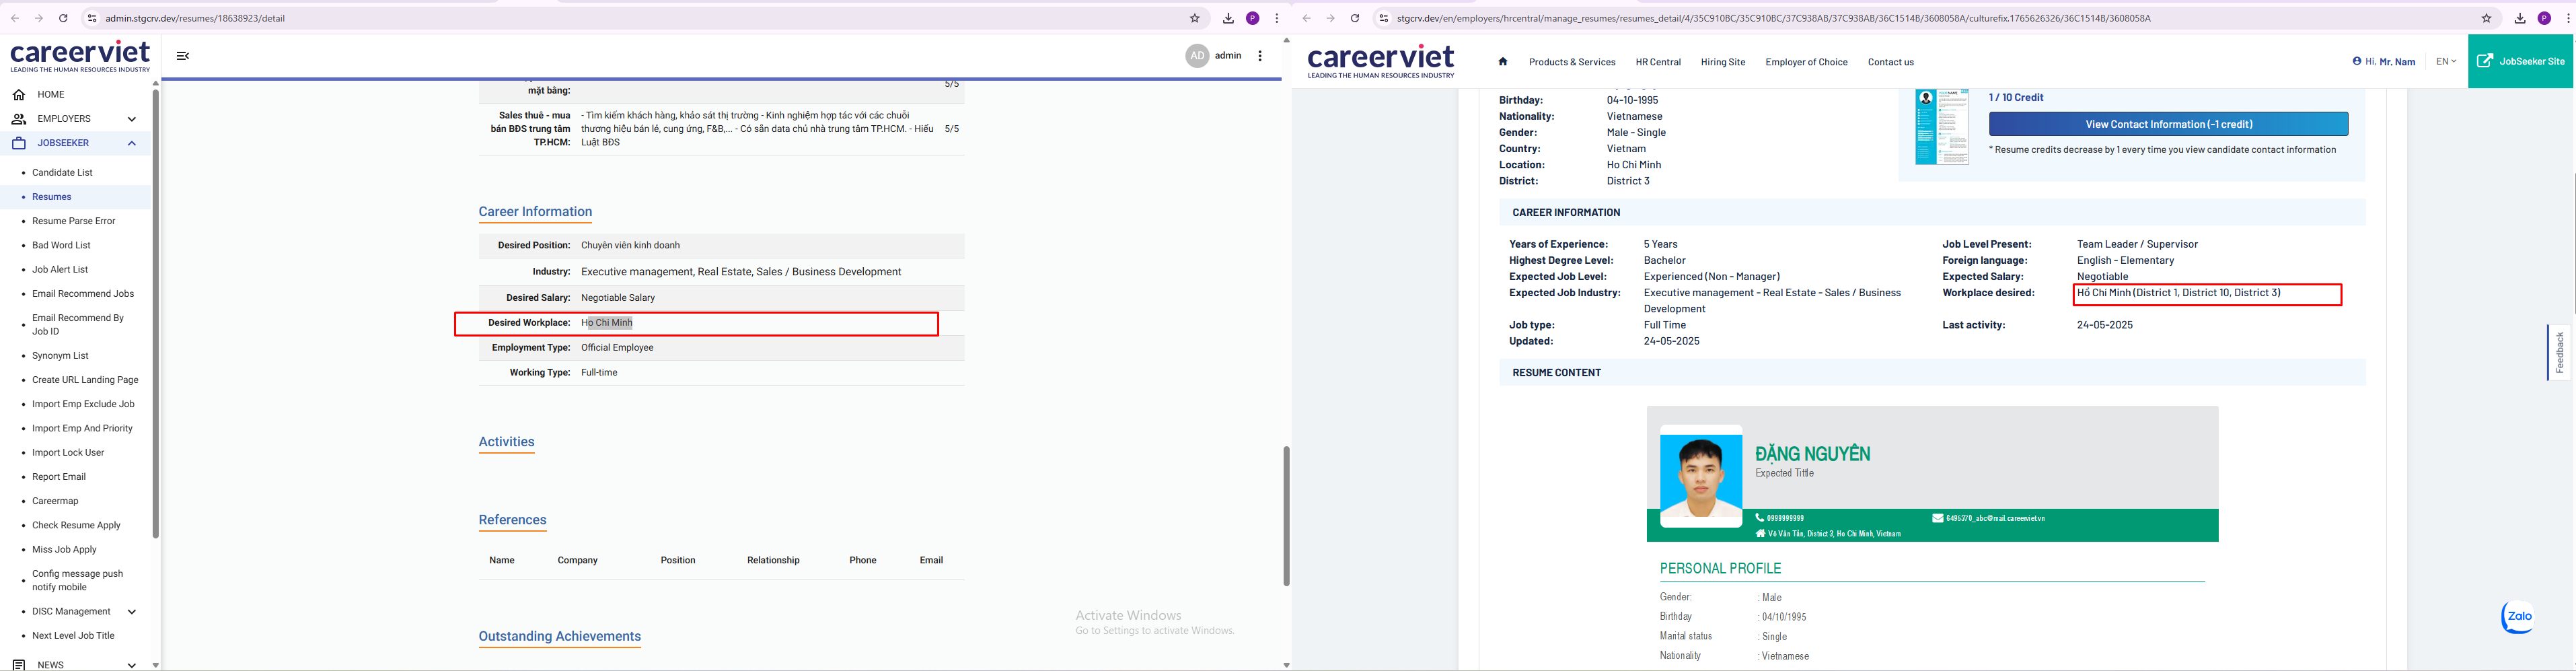Open downloads in left browser window
The height and width of the screenshot is (671, 2576).
1228,18
